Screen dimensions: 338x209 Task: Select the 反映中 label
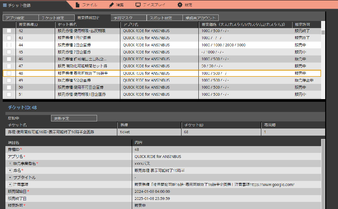(x=14, y=118)
